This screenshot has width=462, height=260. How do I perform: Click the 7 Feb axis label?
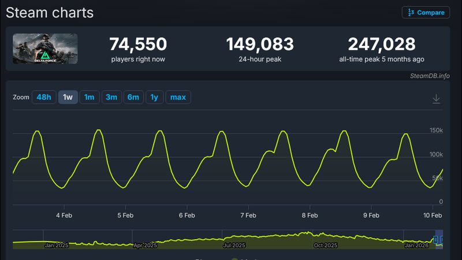248,216
